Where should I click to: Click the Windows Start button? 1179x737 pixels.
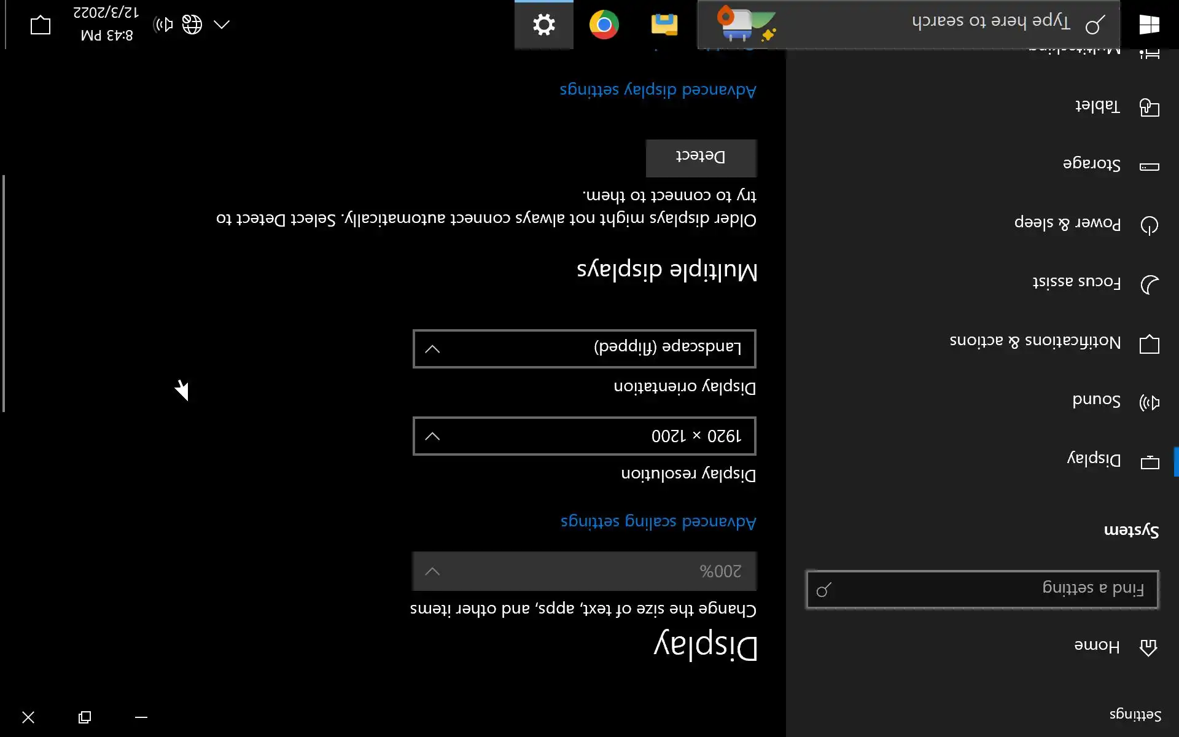[1149, 25]
